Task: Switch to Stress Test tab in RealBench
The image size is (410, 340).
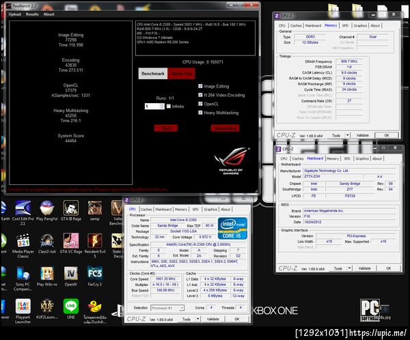Action: [x=181, y=74]
